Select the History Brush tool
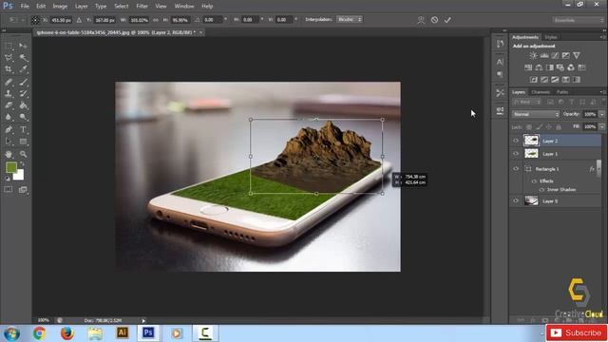This screenshot has width=608, height=342. point(23,93)
